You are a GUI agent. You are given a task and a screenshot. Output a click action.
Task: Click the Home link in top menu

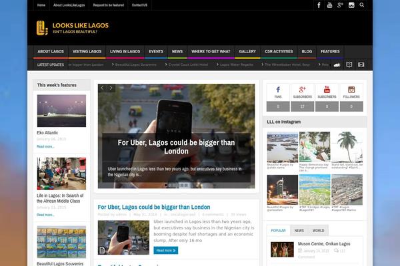pos(41,5)
